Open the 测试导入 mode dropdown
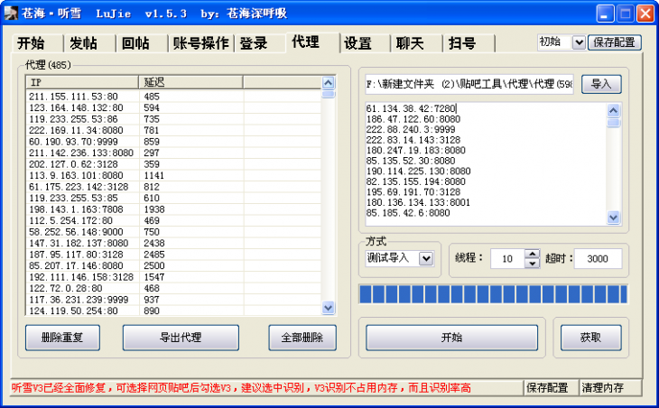Viewport: 659px width, 408px height. coord(426,259)
